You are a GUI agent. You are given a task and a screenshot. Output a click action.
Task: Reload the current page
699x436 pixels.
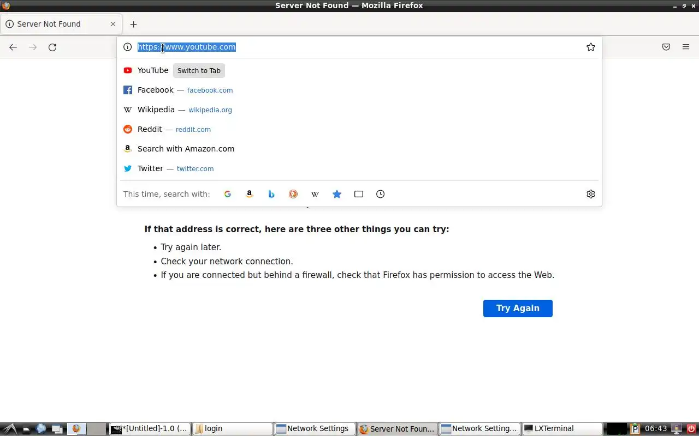pyautogui.click(x=52, y=47)
